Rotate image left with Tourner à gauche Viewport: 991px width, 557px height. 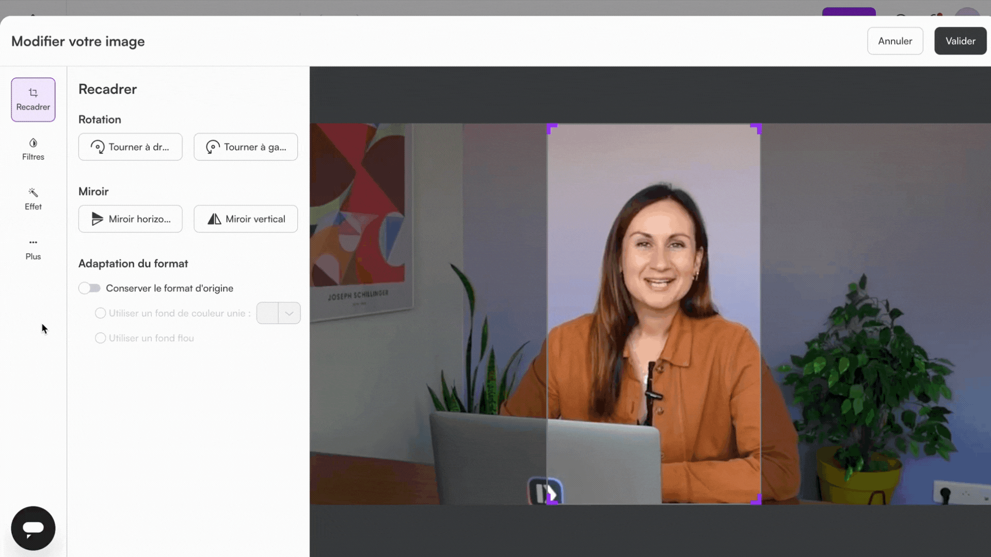[x=246, y=147]
